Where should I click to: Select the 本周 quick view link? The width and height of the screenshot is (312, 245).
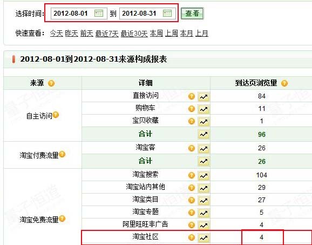pyautogui.click(x=156, y=34)
